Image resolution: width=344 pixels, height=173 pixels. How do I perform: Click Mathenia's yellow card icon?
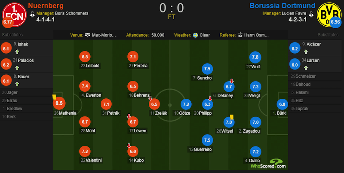54,97
